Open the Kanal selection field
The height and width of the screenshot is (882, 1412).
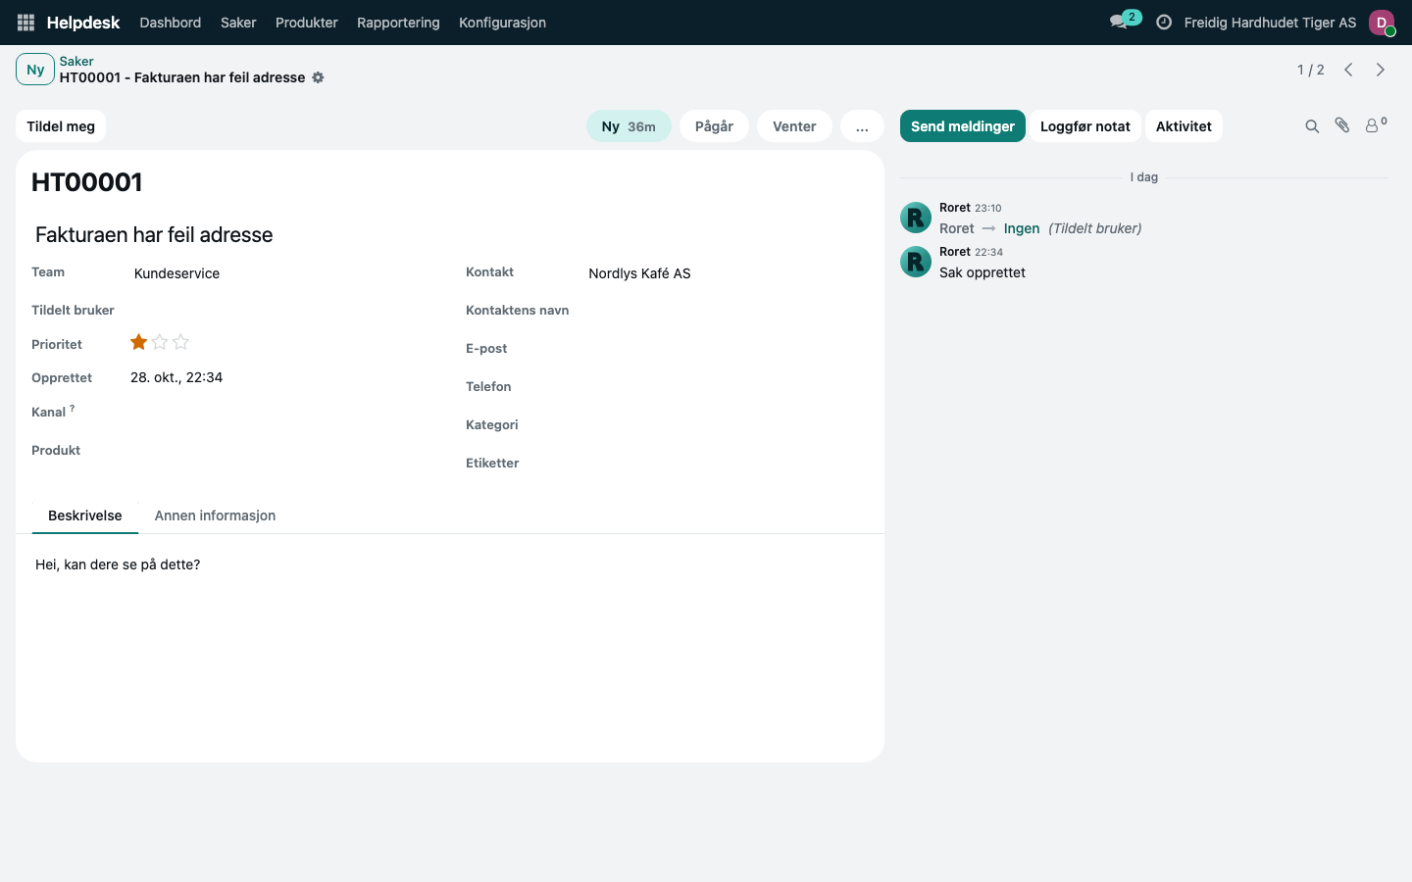click(284, 413)
